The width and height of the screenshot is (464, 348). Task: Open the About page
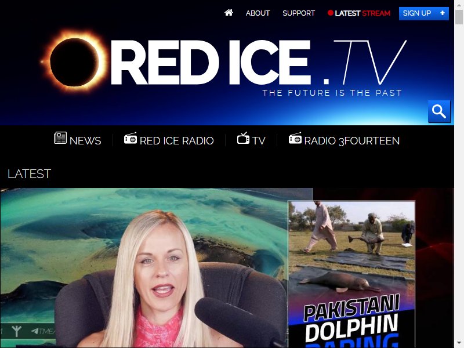tap(258, 13)
